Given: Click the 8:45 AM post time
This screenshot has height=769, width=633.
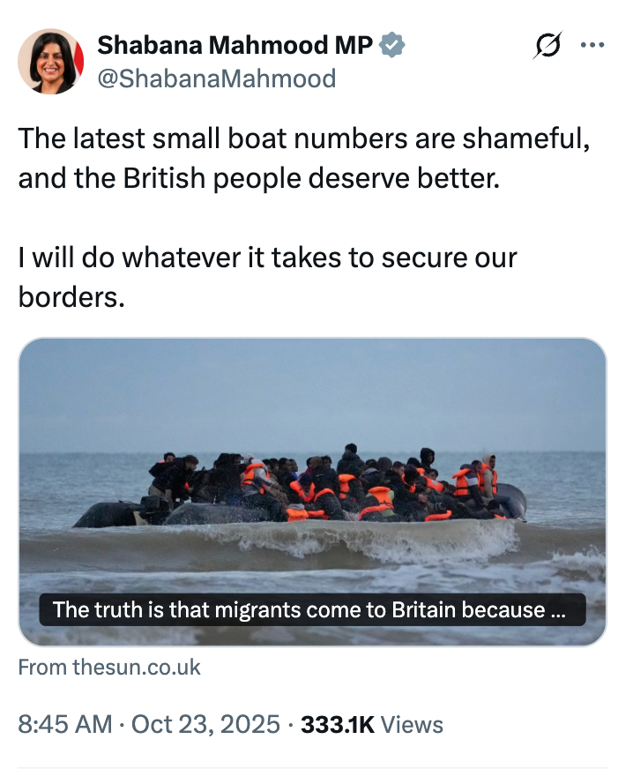Looking at the screenshot, I should tap(64, 725).
